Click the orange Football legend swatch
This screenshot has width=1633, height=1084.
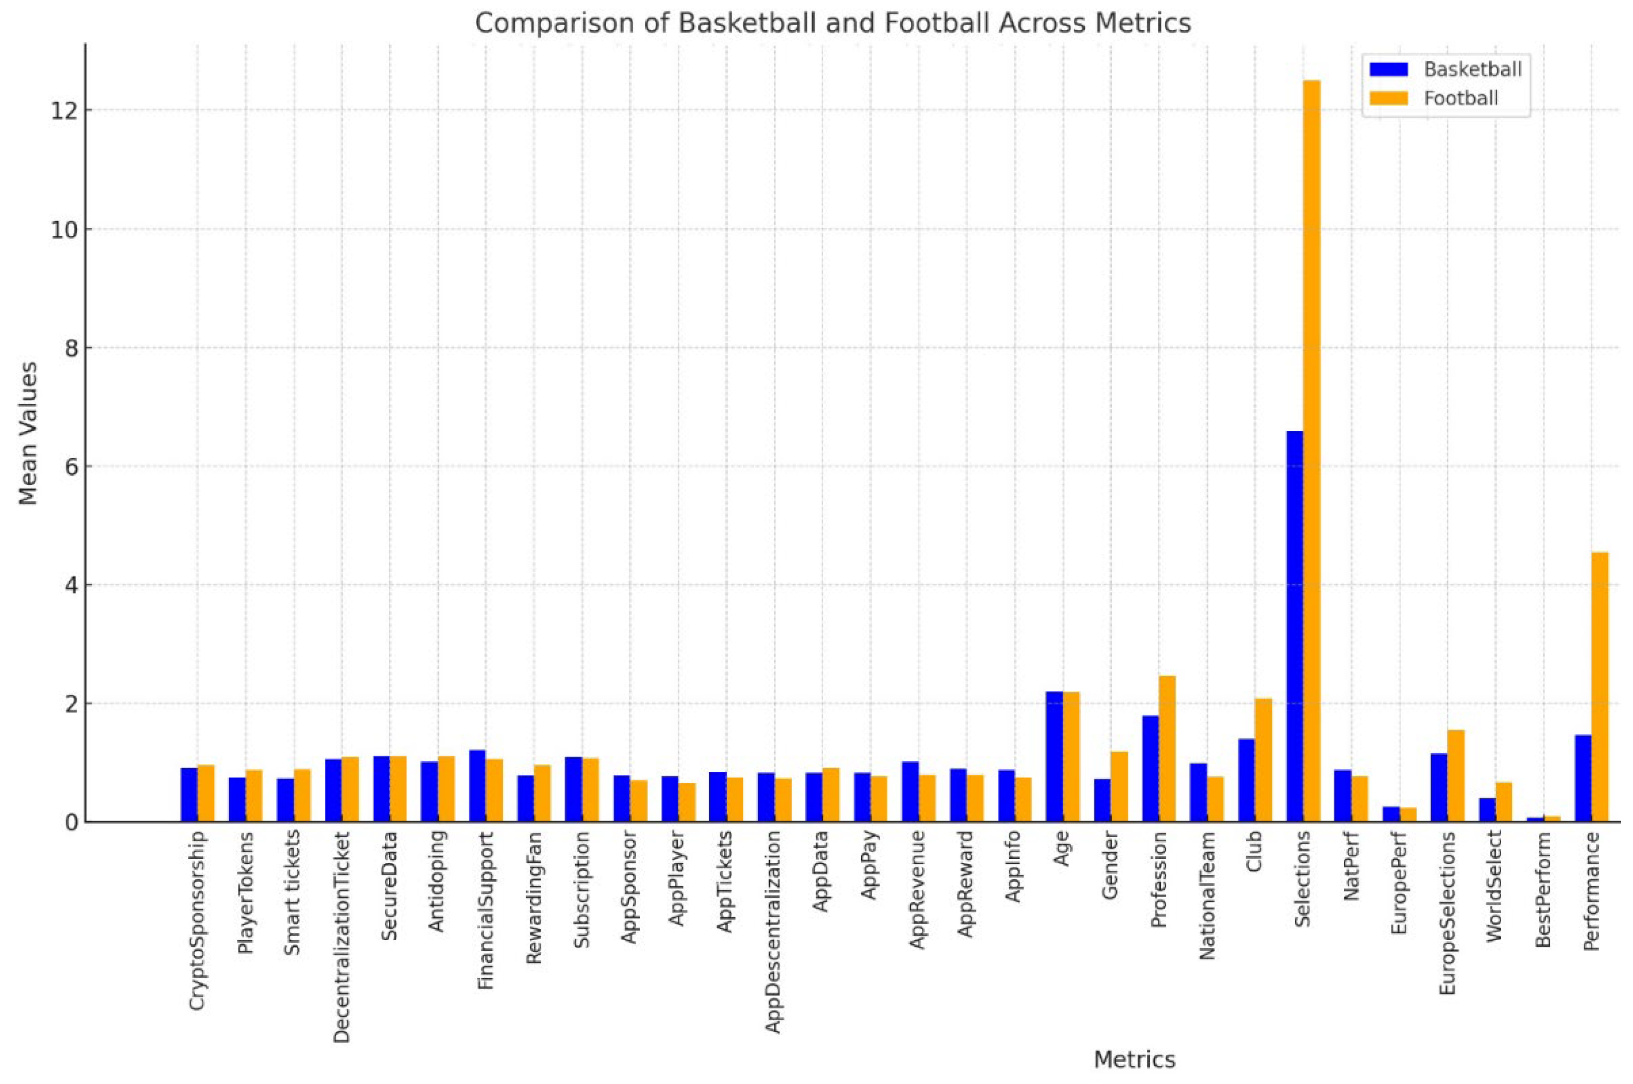[x=1388, y=98]
